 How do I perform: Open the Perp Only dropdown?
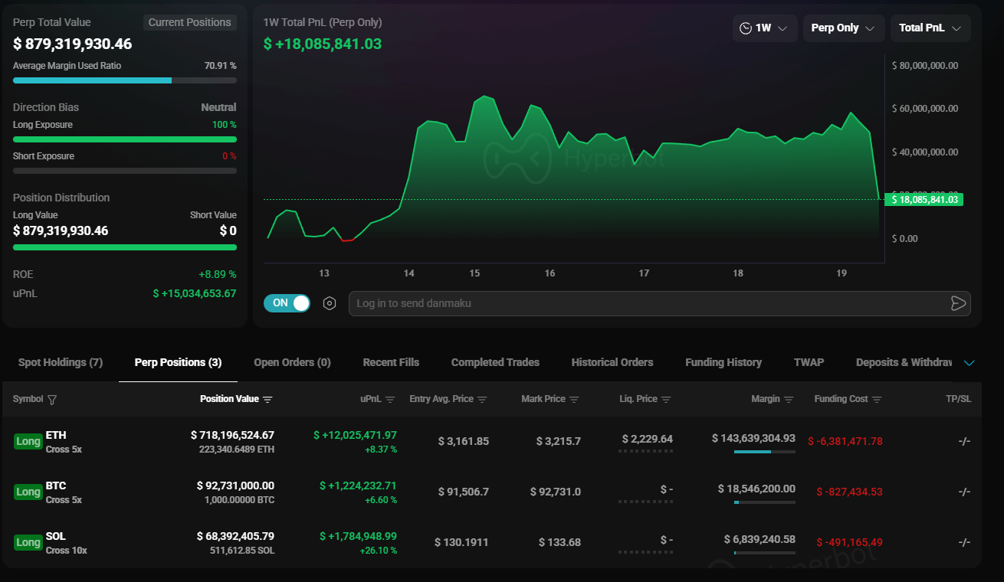(843, 28)
